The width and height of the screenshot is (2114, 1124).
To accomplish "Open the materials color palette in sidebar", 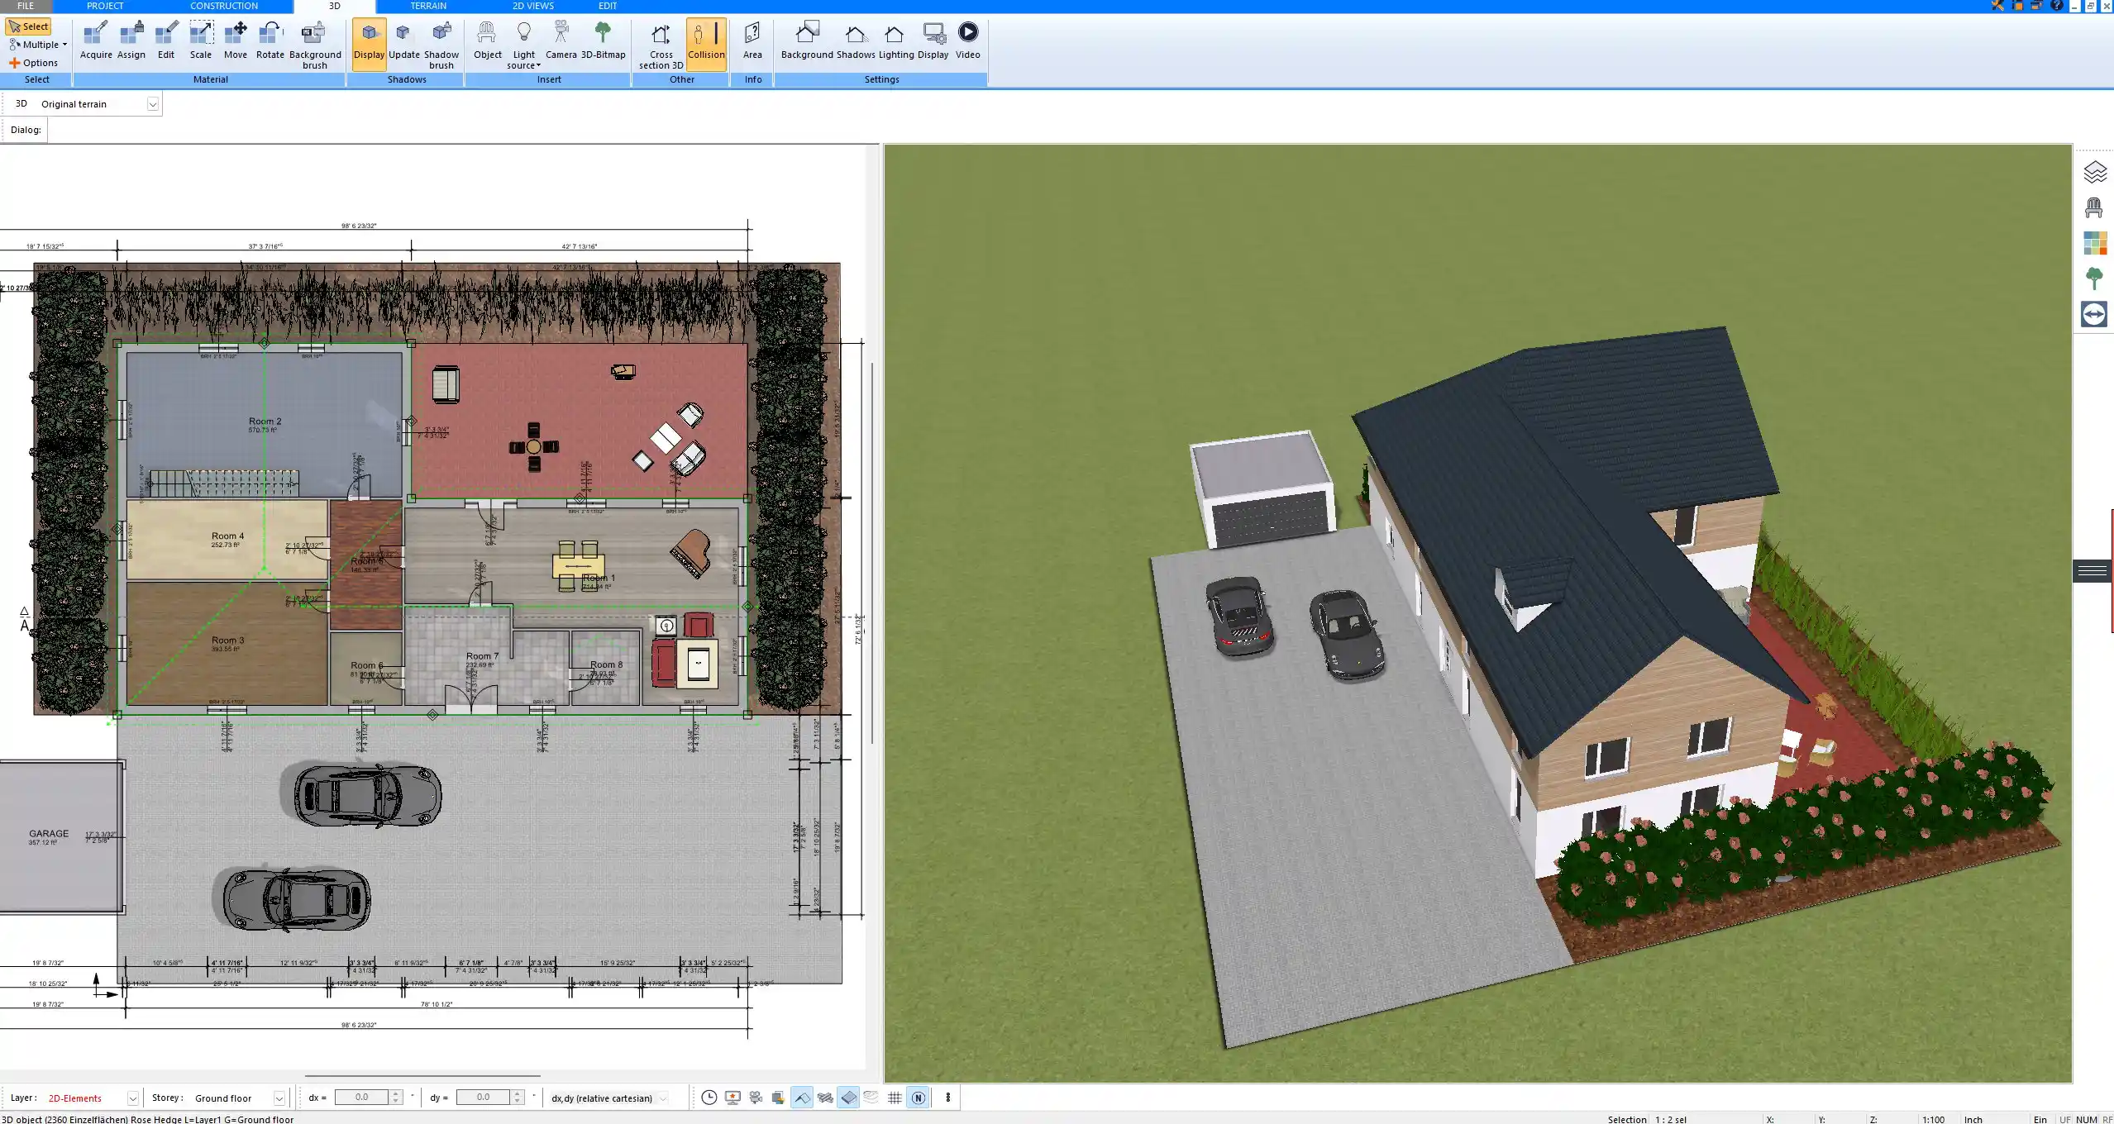I will (x=2094, y=243).
